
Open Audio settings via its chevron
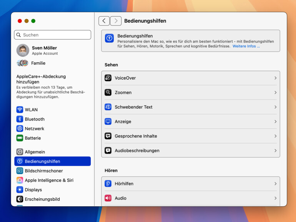tap(275, 198)
